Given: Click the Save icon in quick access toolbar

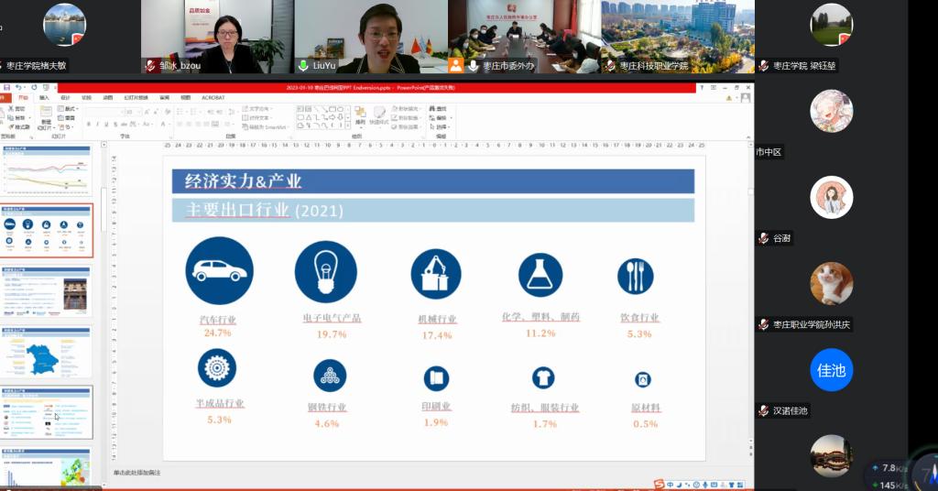Looking at the screenshot, I should [x=6, y=87].
